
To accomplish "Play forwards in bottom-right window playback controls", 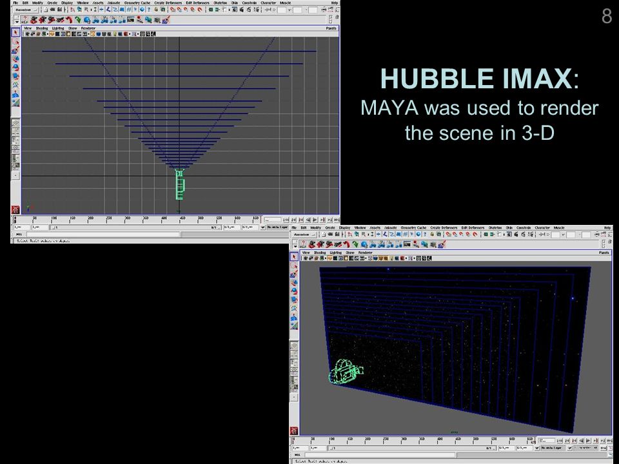I will 588,441.
